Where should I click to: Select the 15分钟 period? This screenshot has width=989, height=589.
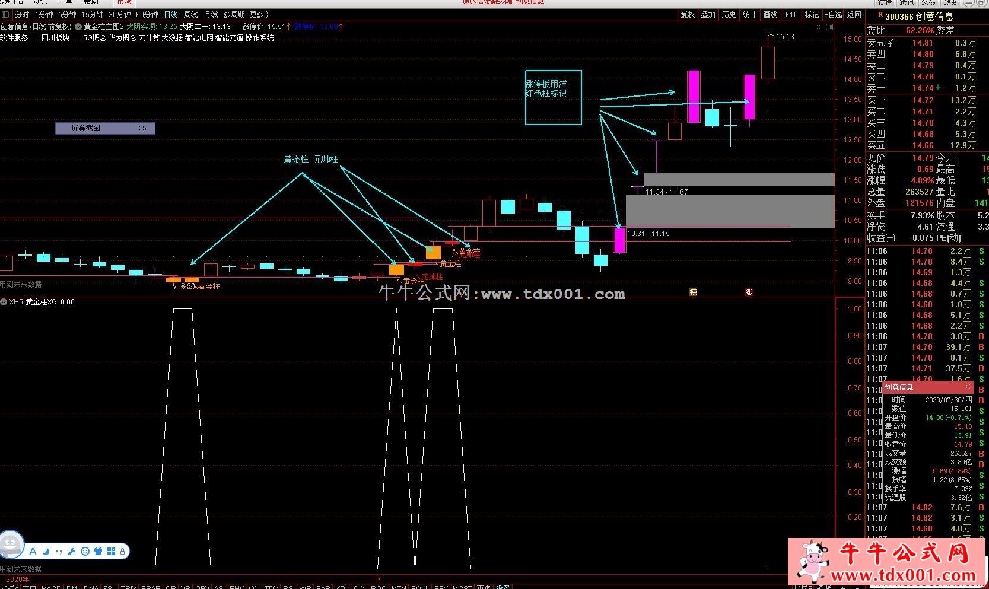click(x=93, y=15)
